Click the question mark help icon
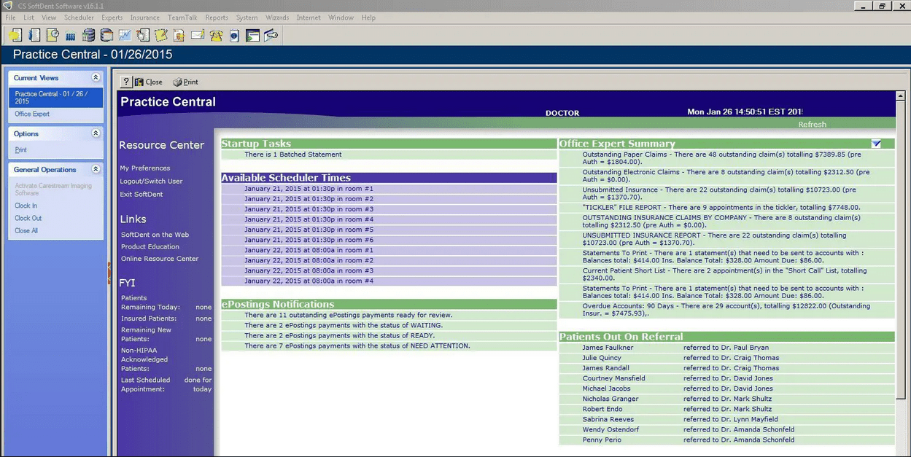Viewport: 911px width, 457px height. 125,82
